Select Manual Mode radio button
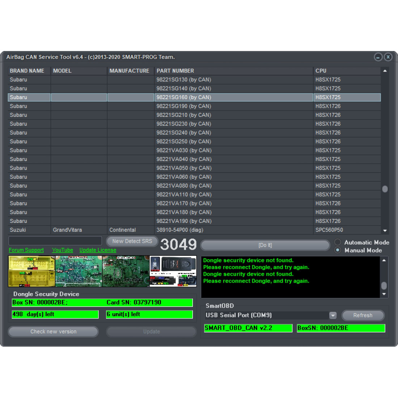The width and height of the screenshot is (398, 398). point(338,250)
